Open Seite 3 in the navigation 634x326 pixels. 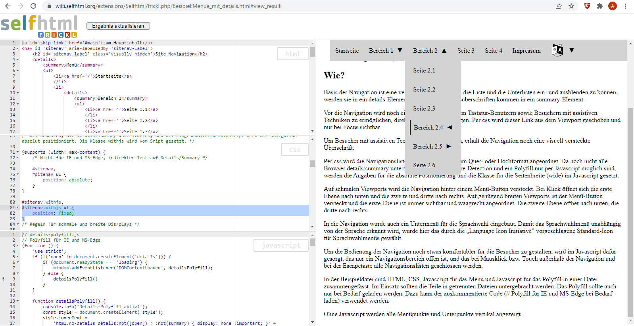click(466, 51)
